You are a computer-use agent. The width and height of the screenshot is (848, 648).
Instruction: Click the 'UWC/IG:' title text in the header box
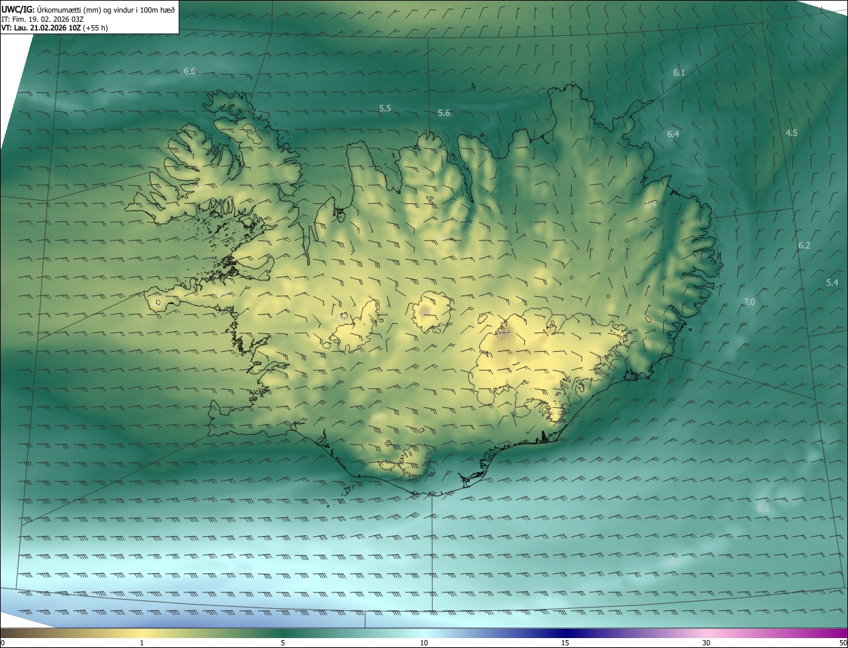(x=18, y=9)
